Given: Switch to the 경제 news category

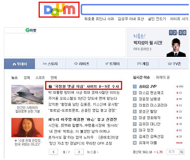Looking at the screenshot, I should [27, 78].
